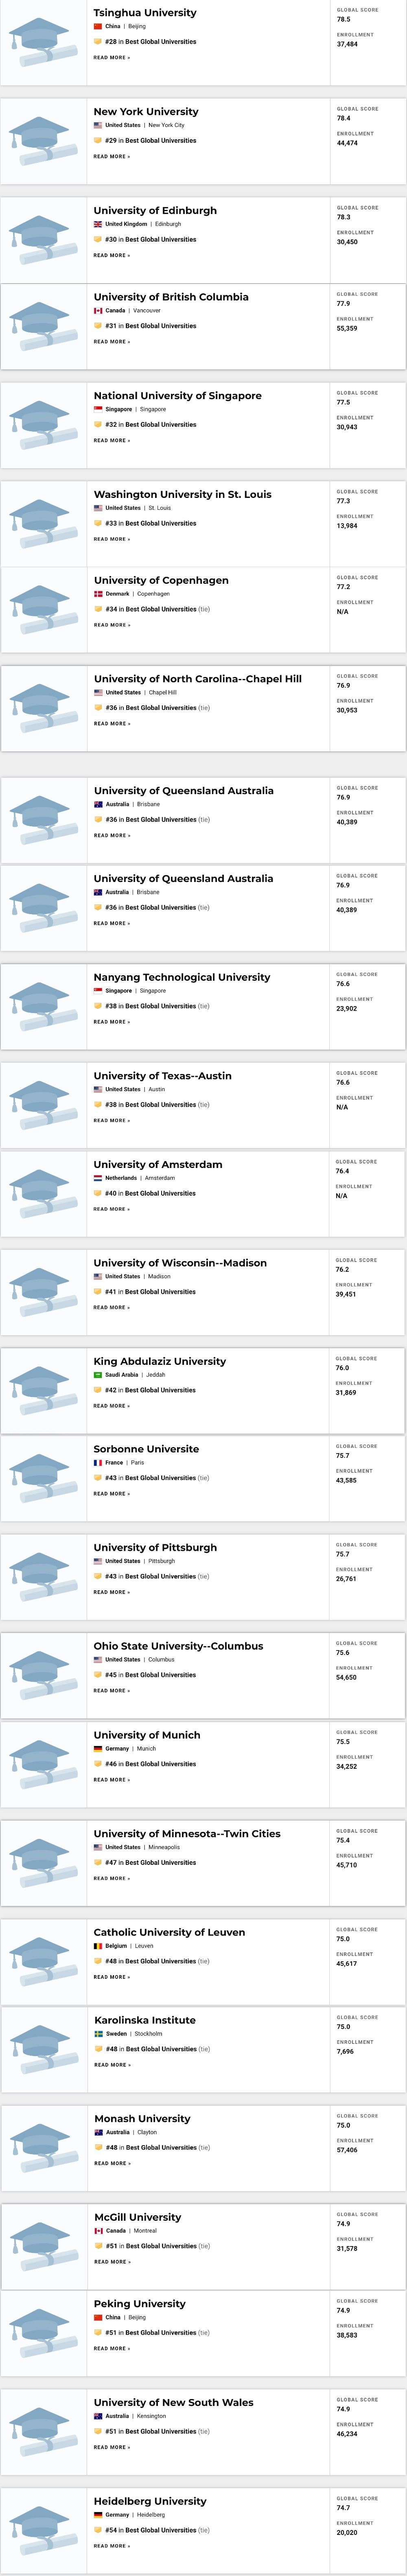
Task: Click Sweden flag icon for Karolinska Institute
Action: (98, 2034)
